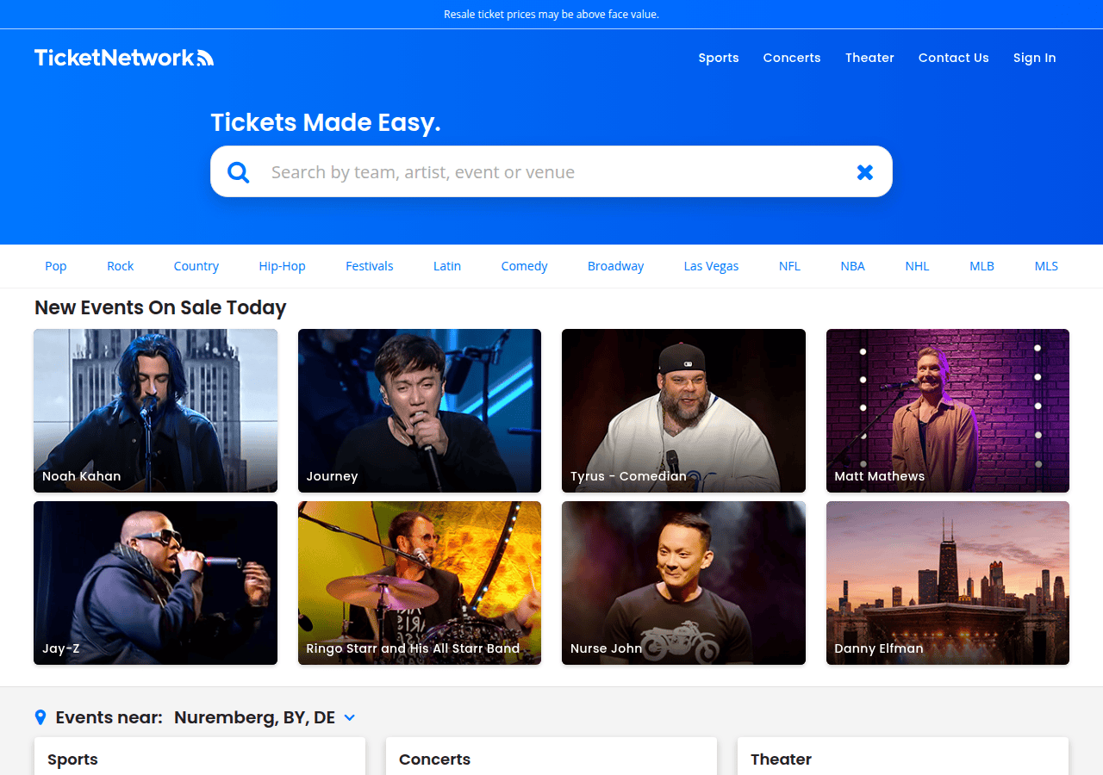This screenshot has width=1103, height=775.
Task: Click the magnifying glass search icon
Action: point(239,172)
